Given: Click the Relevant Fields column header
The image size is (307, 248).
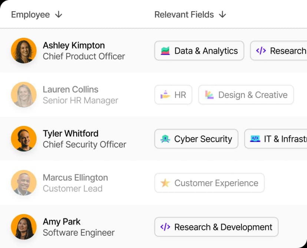Looking at the screenshot, I should [x=184, y=15].
